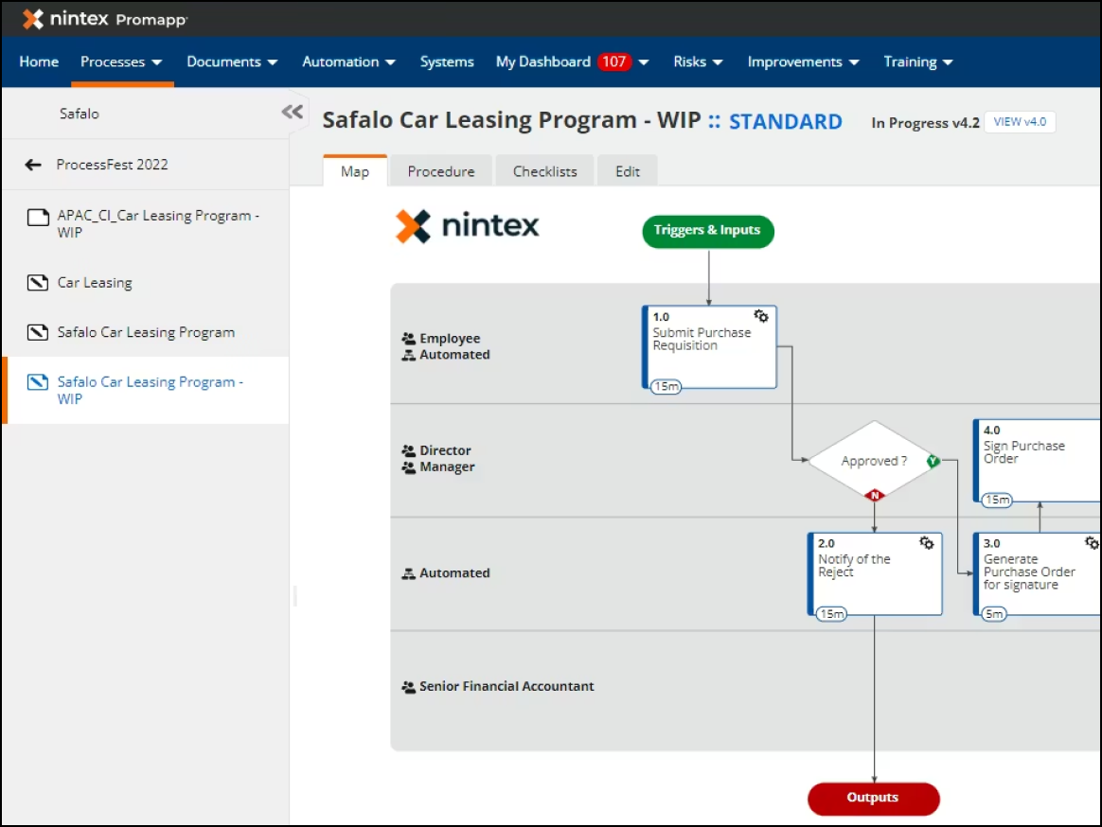Screen dimensions: 1102x827
Task: Click the gear icon on activity 1.0
Action: tap(761, 316)
